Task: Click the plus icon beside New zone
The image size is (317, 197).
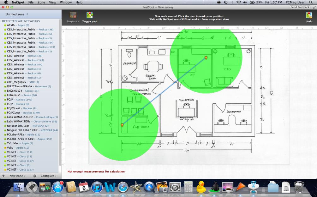Action: click(3, 176)
